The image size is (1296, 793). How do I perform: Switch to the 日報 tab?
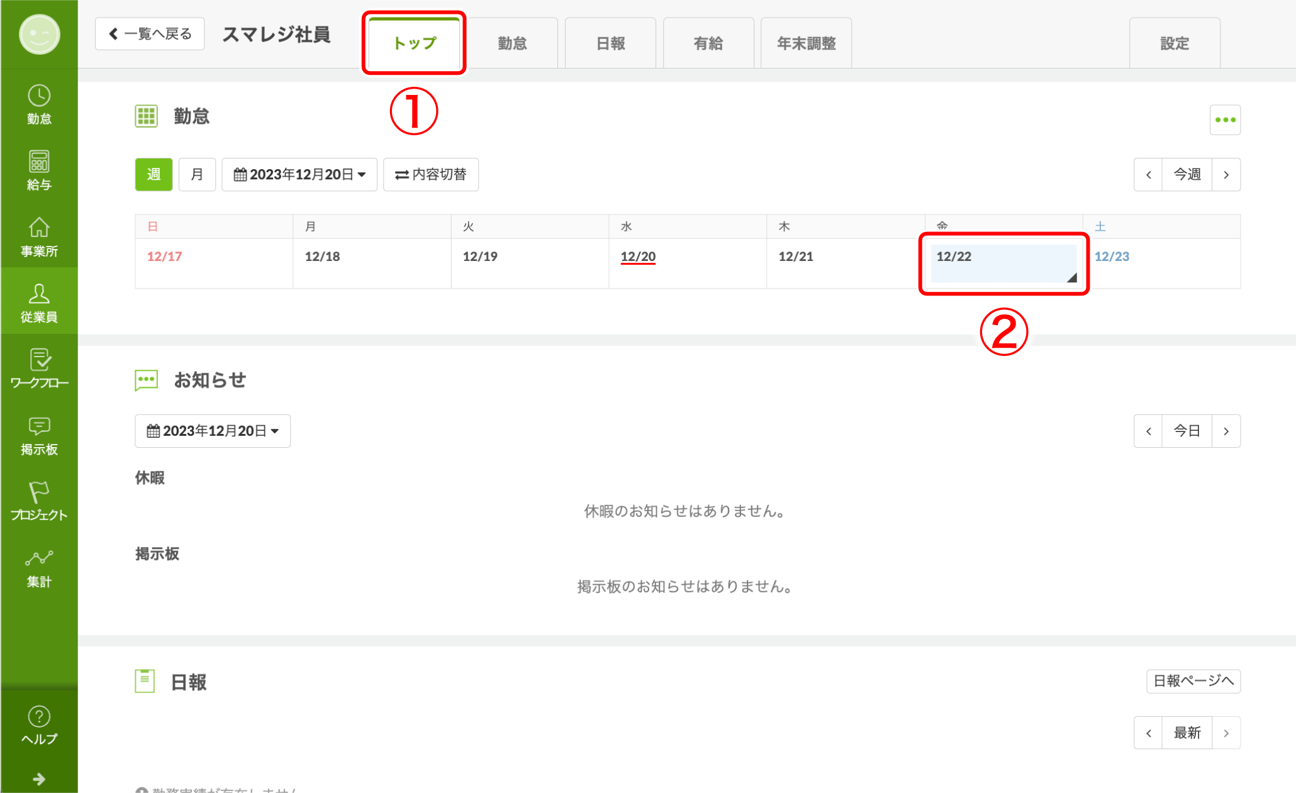pyautogui.click(x=610, y=43)
